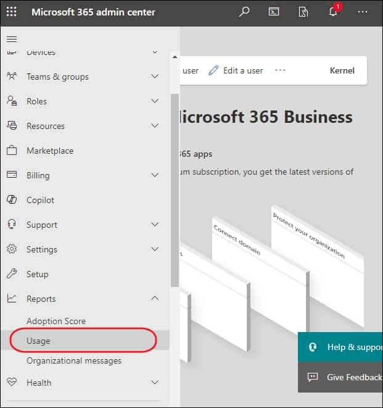This screenshot has height=408, width=383.
Task: Open Teams & groups menu item
Action: 84,77
